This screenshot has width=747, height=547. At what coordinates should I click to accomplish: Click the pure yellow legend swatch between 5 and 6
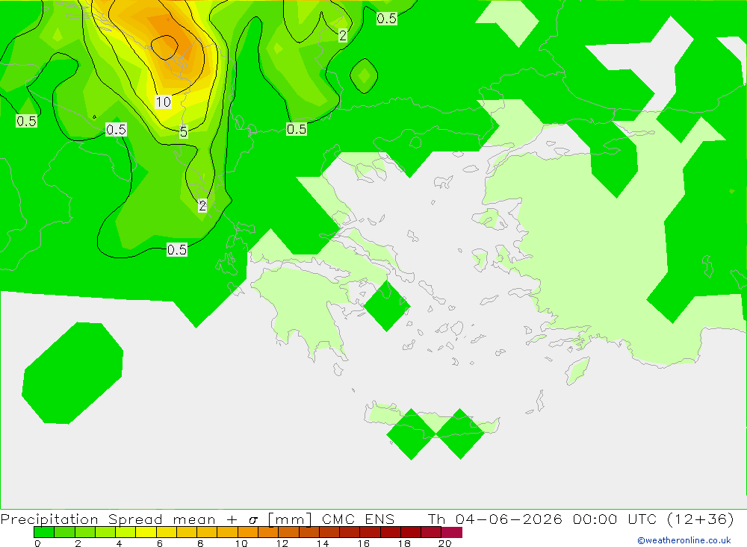146,532
